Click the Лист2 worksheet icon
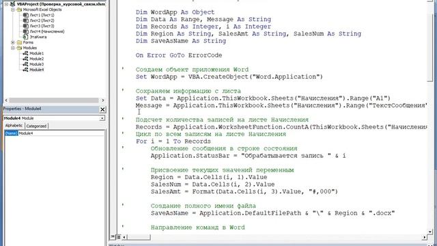The width and height of the screenshot is (437, 246). [26, 20]
